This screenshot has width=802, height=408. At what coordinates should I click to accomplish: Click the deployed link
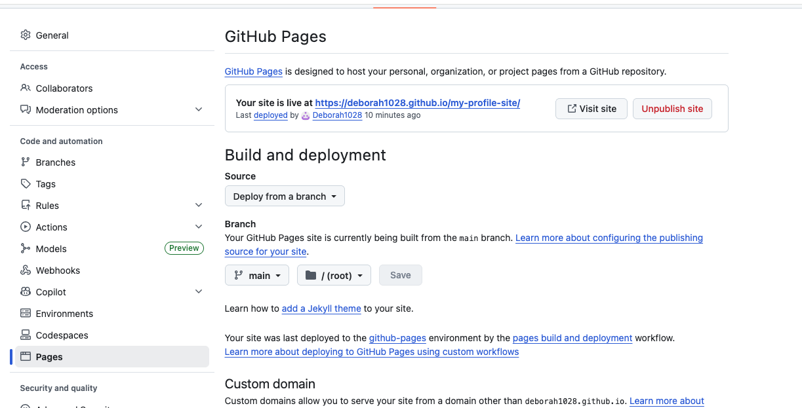(x=271, y=115)
